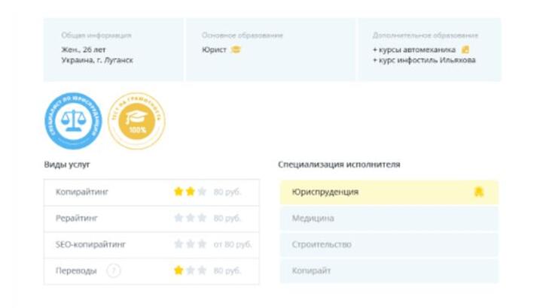Select the Юриспруденция specialization

pyautogui.click(x=389, y=192)
